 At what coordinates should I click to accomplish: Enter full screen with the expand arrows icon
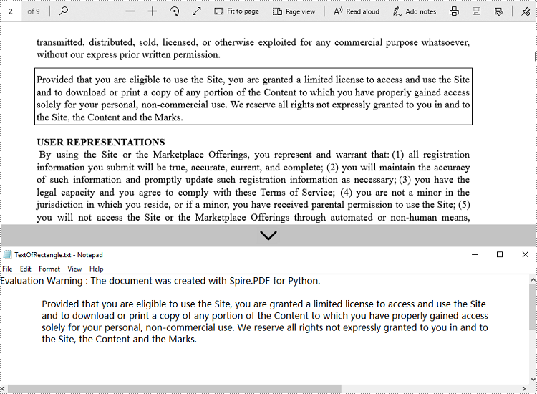[197, 11]
